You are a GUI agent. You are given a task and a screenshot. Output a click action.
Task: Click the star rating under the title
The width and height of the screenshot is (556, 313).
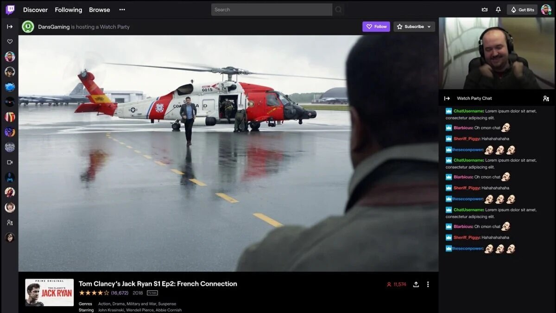(94, 293)
